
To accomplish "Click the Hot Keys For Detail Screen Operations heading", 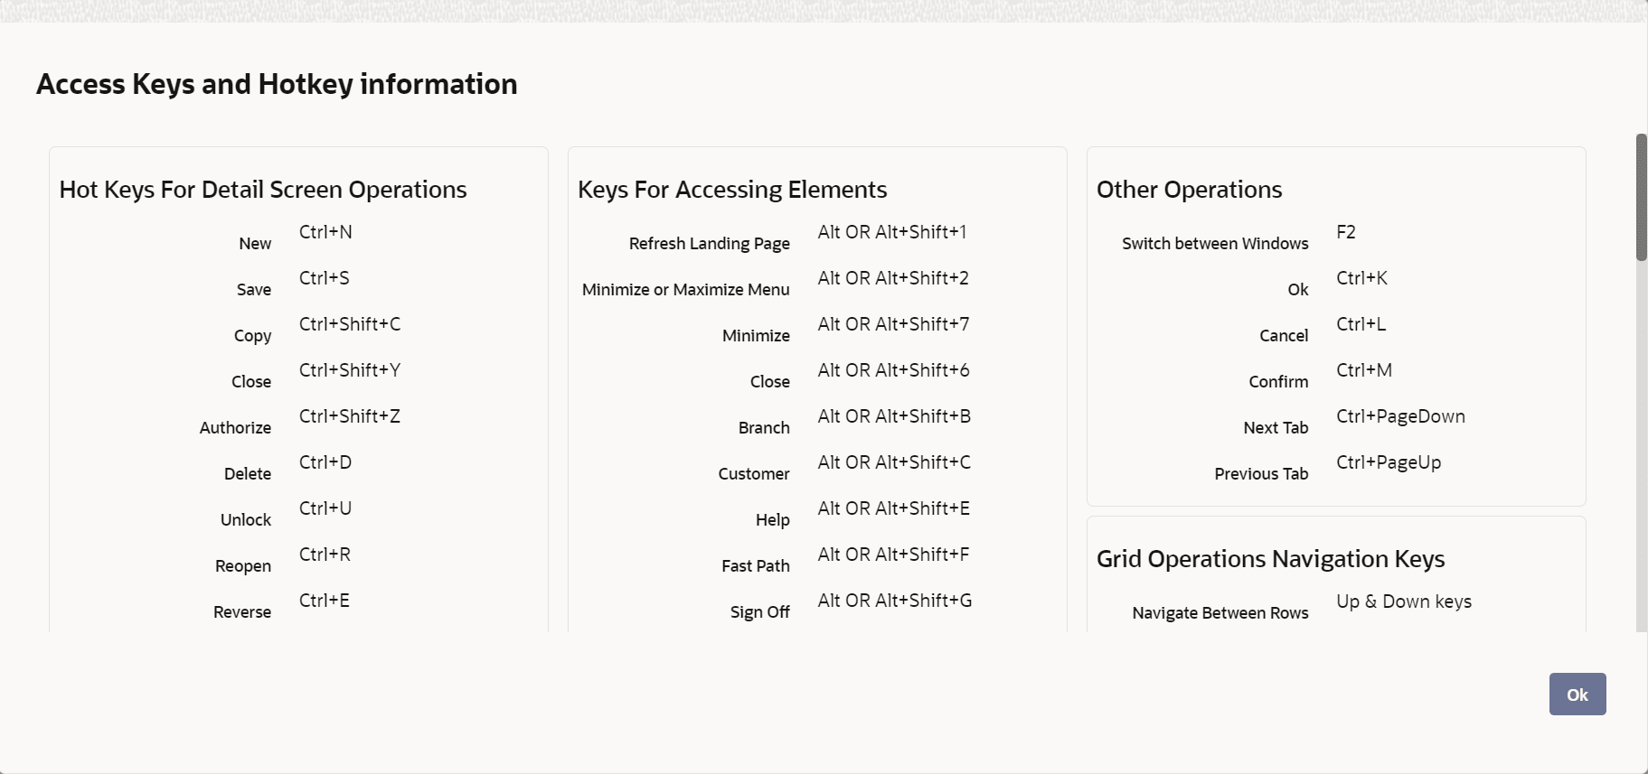I will point(263,190).
